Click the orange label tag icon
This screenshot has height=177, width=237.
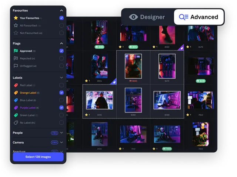pos(16,93)
